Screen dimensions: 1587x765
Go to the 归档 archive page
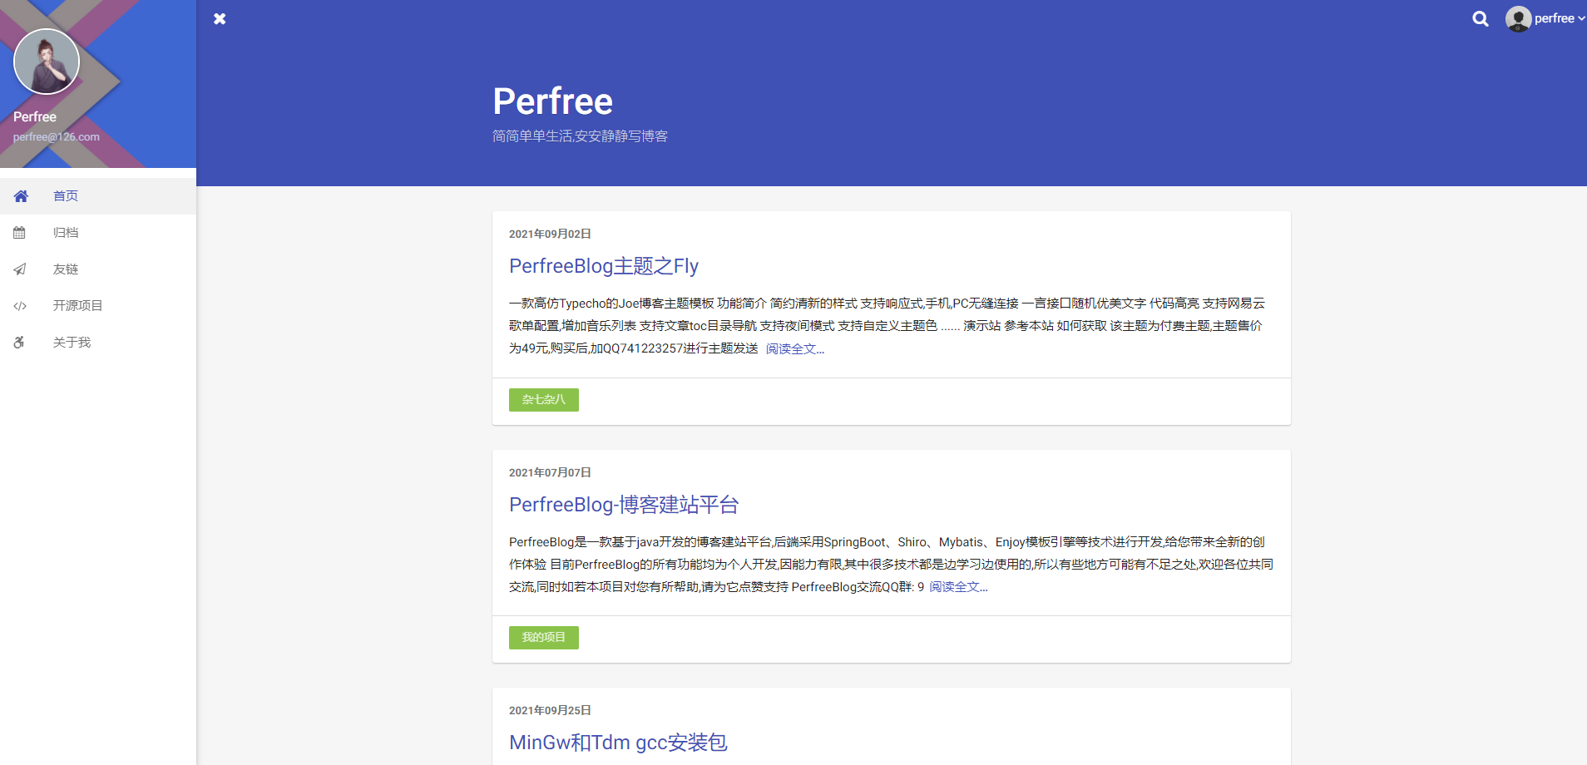98,233
